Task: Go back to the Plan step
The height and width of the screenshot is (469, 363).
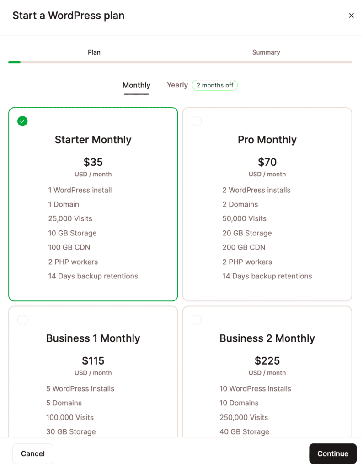Action: (x=94, y=52)
